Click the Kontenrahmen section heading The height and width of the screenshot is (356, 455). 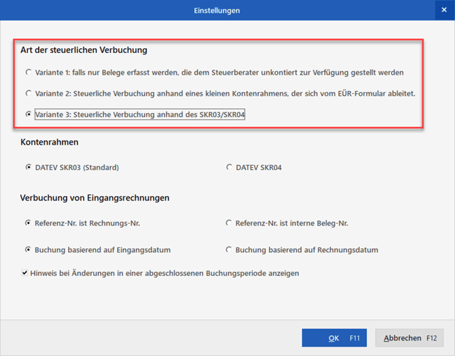point(50,142)
